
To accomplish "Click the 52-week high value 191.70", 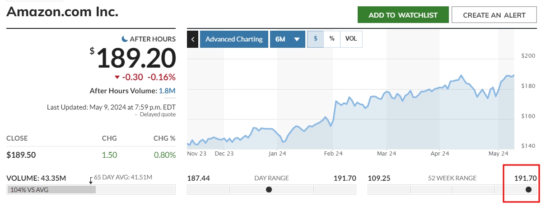I will (526, 178).
